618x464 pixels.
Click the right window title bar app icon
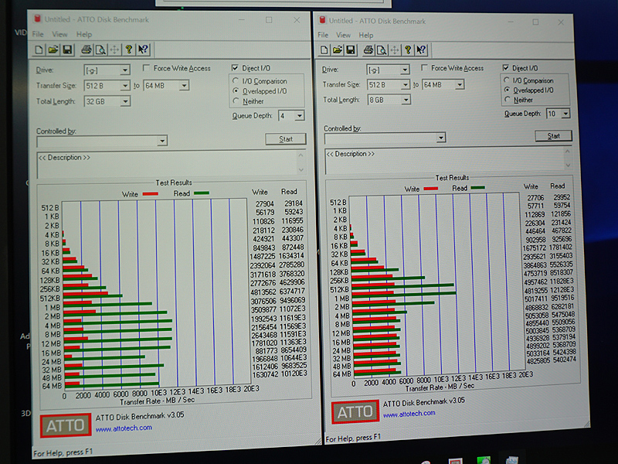click(322, 20)
